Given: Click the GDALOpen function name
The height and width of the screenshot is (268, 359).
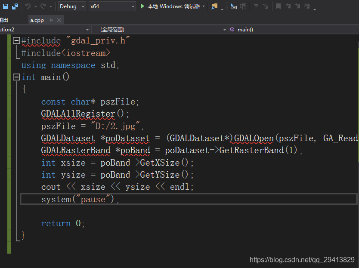Looking at the screenshot, I should click(254, 138).
